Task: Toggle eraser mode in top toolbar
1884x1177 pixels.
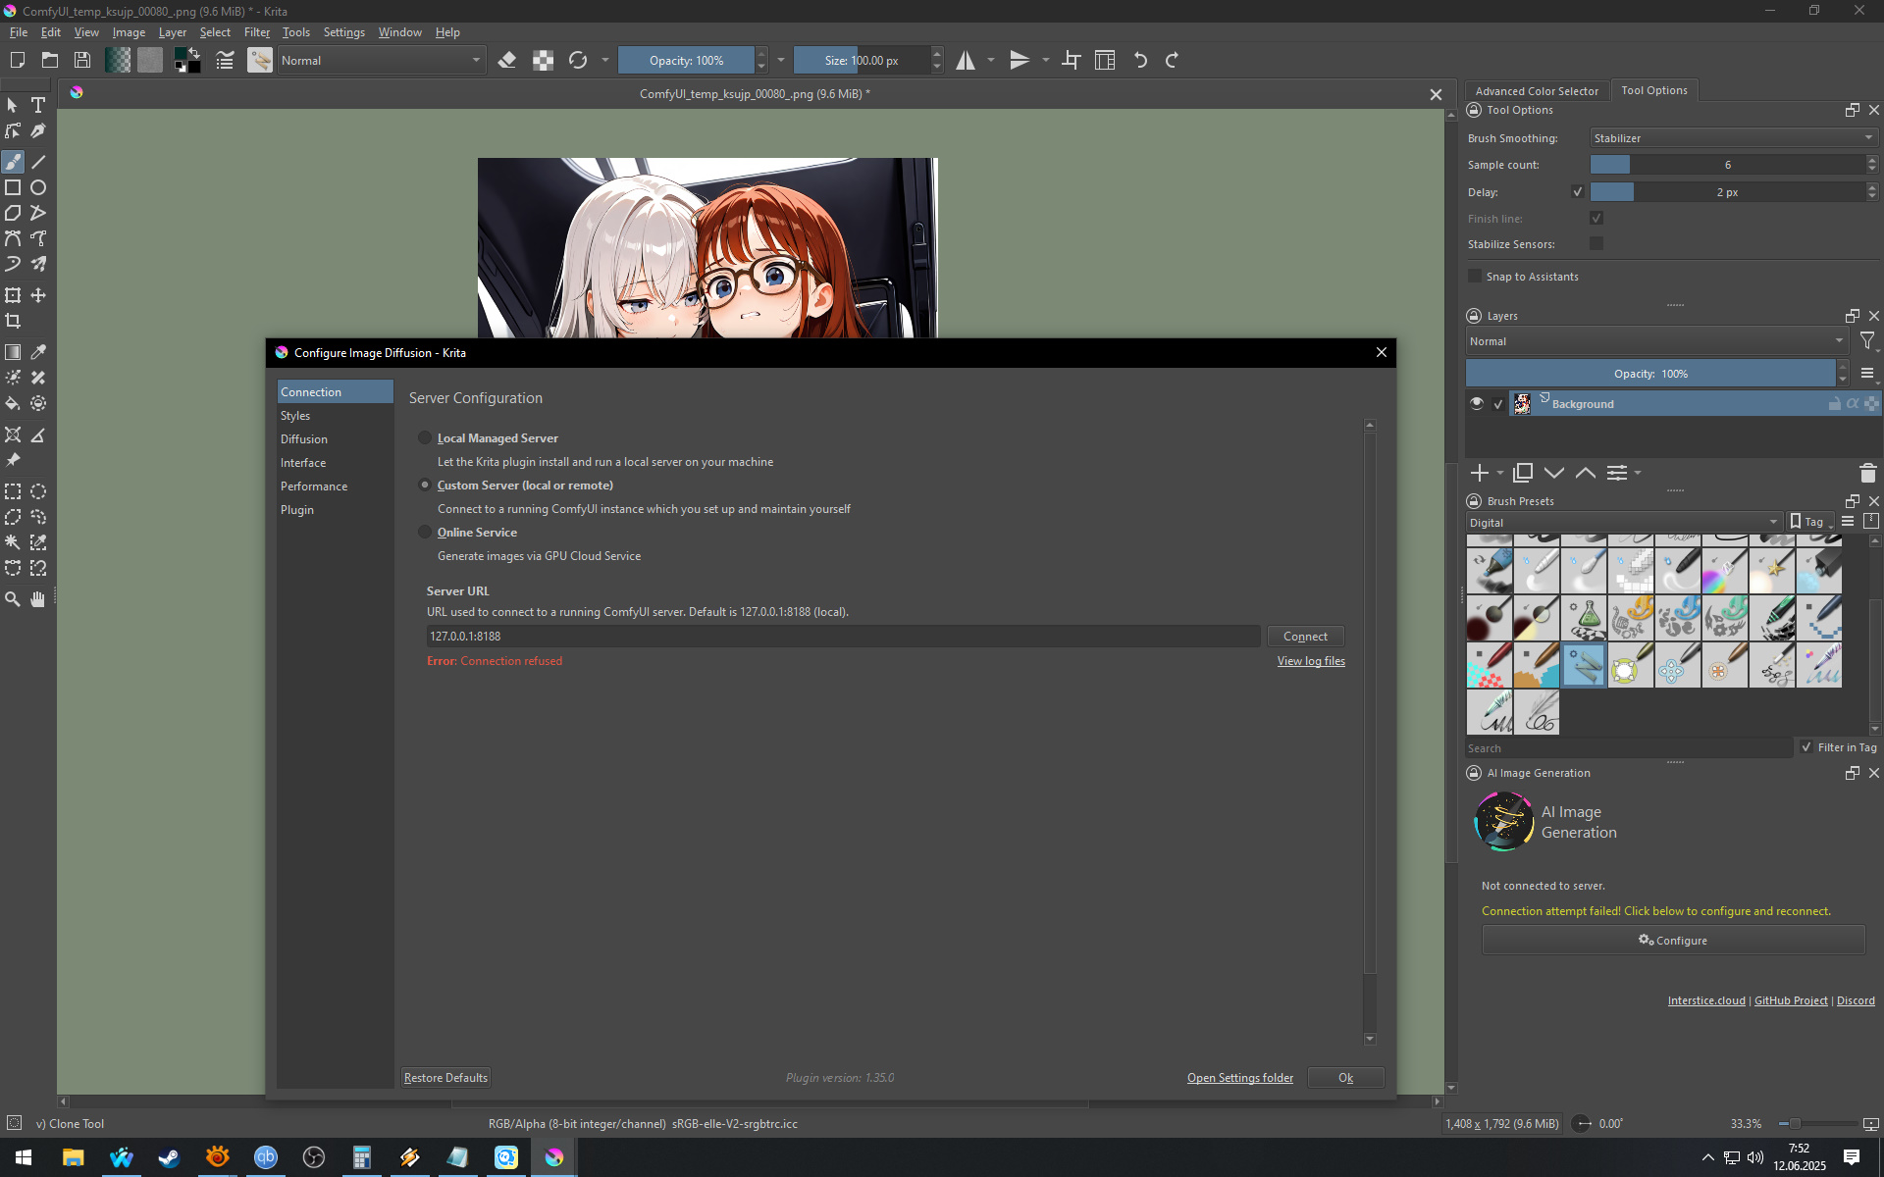Action: coord(507,61)
